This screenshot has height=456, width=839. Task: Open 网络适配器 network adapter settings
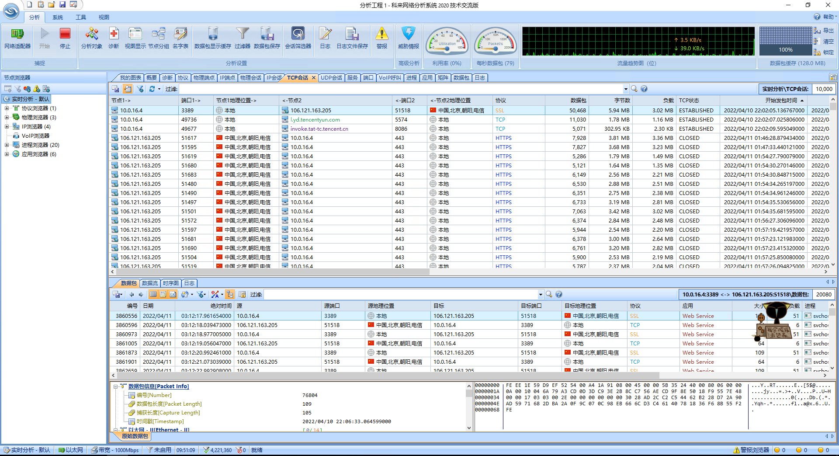[17, 38]
